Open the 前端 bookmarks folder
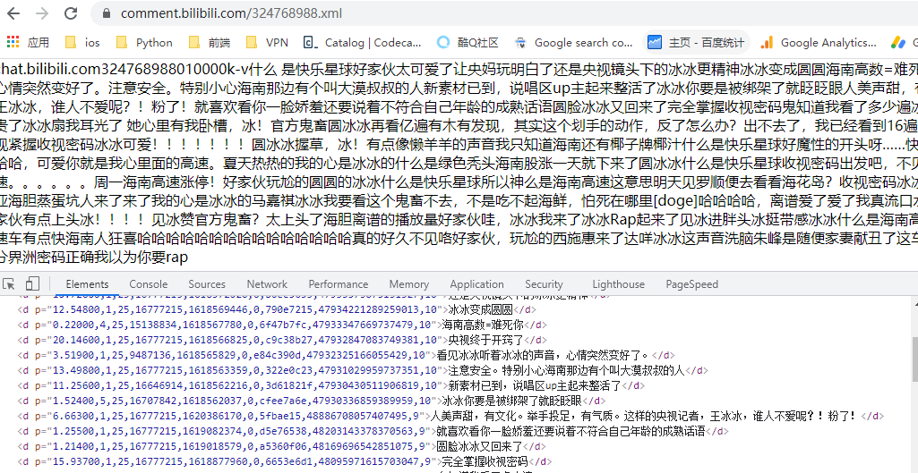The height and width of the screenshot is (473, 918). 210,43
